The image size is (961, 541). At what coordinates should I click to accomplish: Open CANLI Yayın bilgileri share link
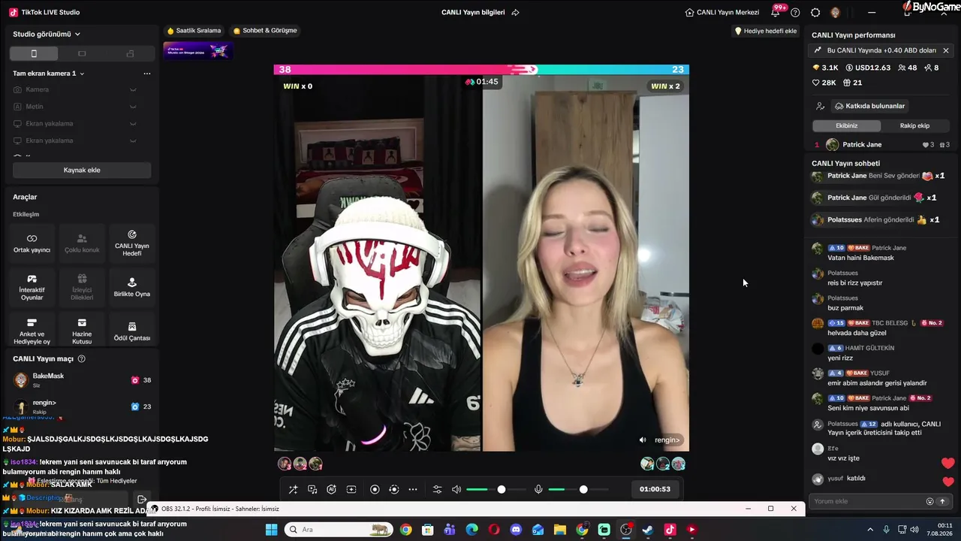click(515, 12)
